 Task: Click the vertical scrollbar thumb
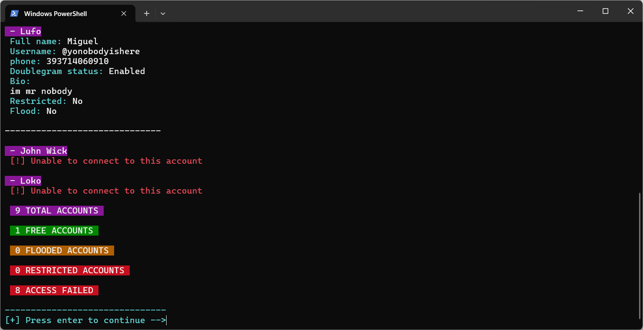[x=640, y=258]
